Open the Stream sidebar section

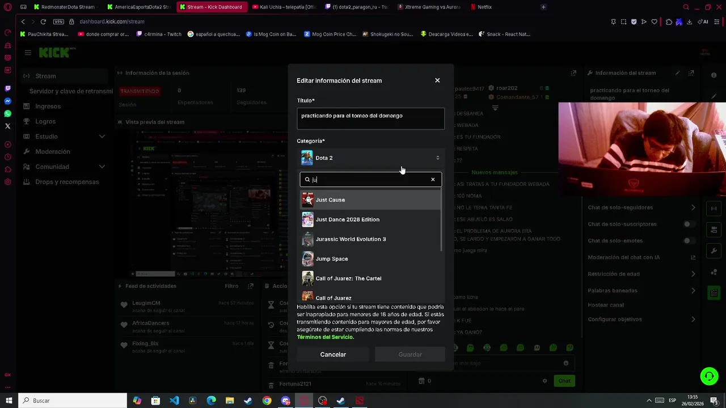coord(64,76)
